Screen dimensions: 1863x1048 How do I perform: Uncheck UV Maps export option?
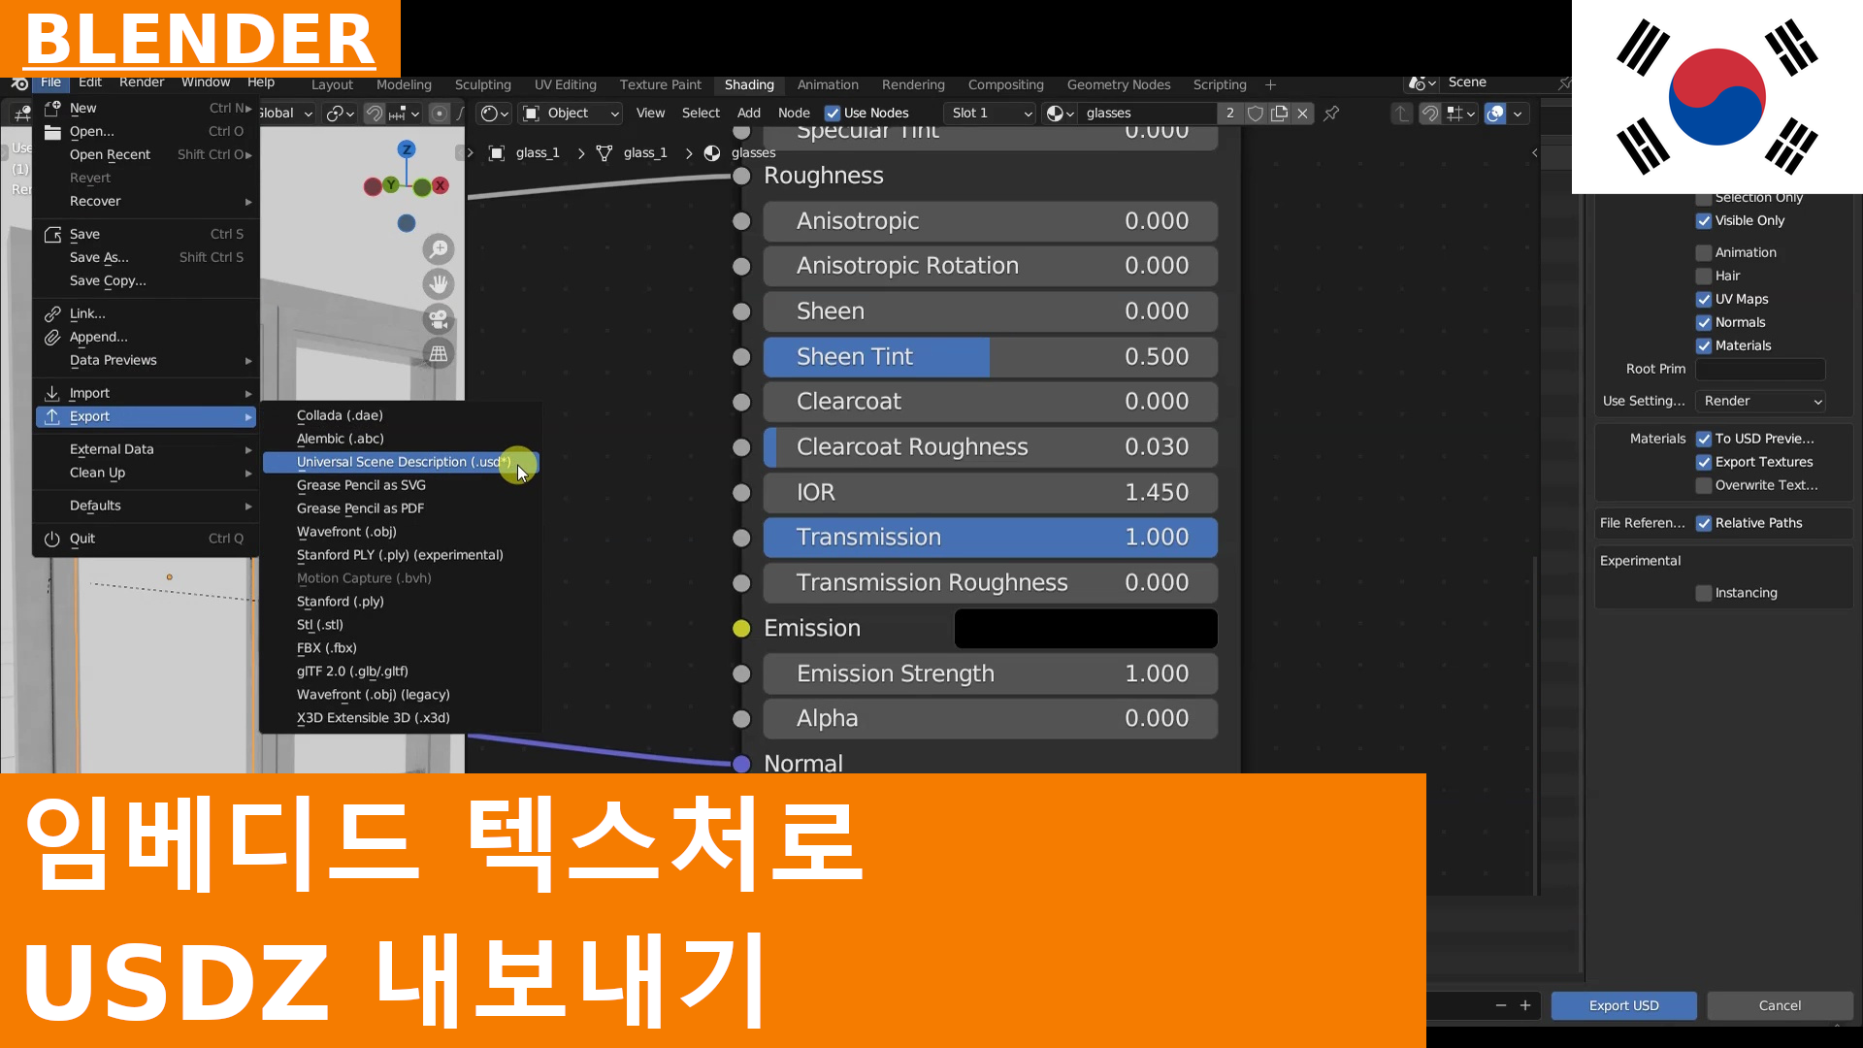tap(1704, 300)
